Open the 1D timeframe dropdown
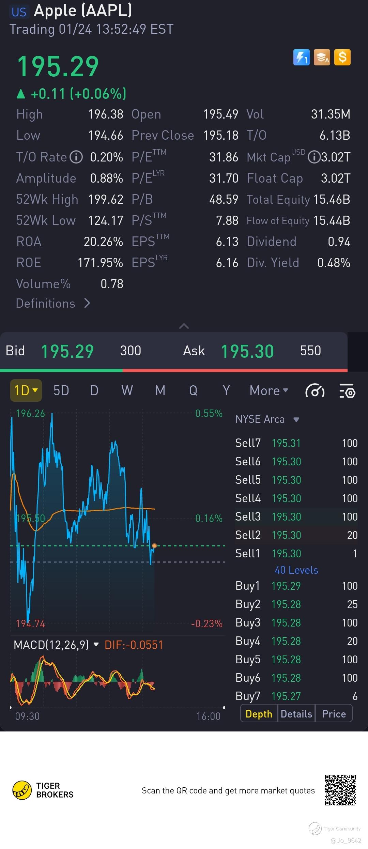This screenshot has width=368, height=849. pos(26,390)
